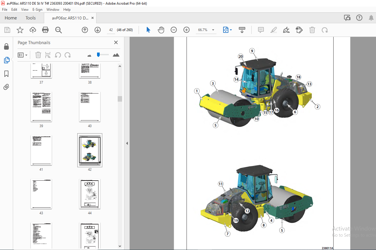Switch to the Home tab
The width and height of the screenshot is (376, 250).
pyautogui.click(x=11, y=18)
